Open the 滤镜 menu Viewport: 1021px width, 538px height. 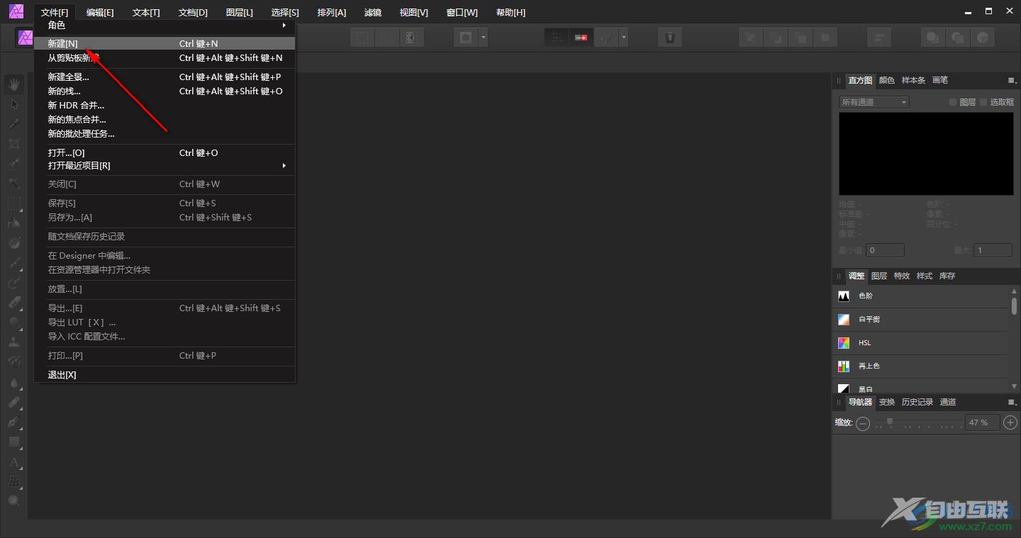[x=373, y=13]
